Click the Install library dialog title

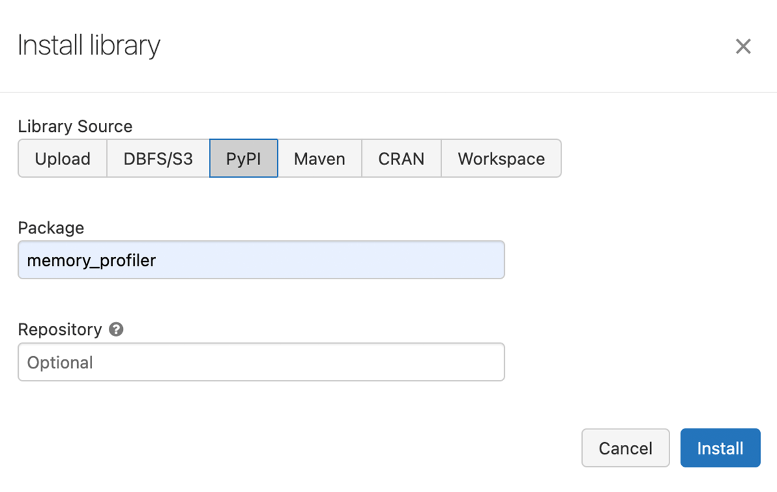point(89,46)
